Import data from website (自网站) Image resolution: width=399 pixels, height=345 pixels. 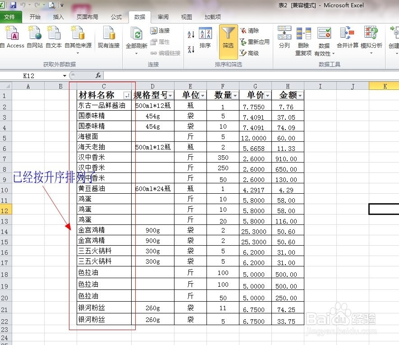click(35, 37)
